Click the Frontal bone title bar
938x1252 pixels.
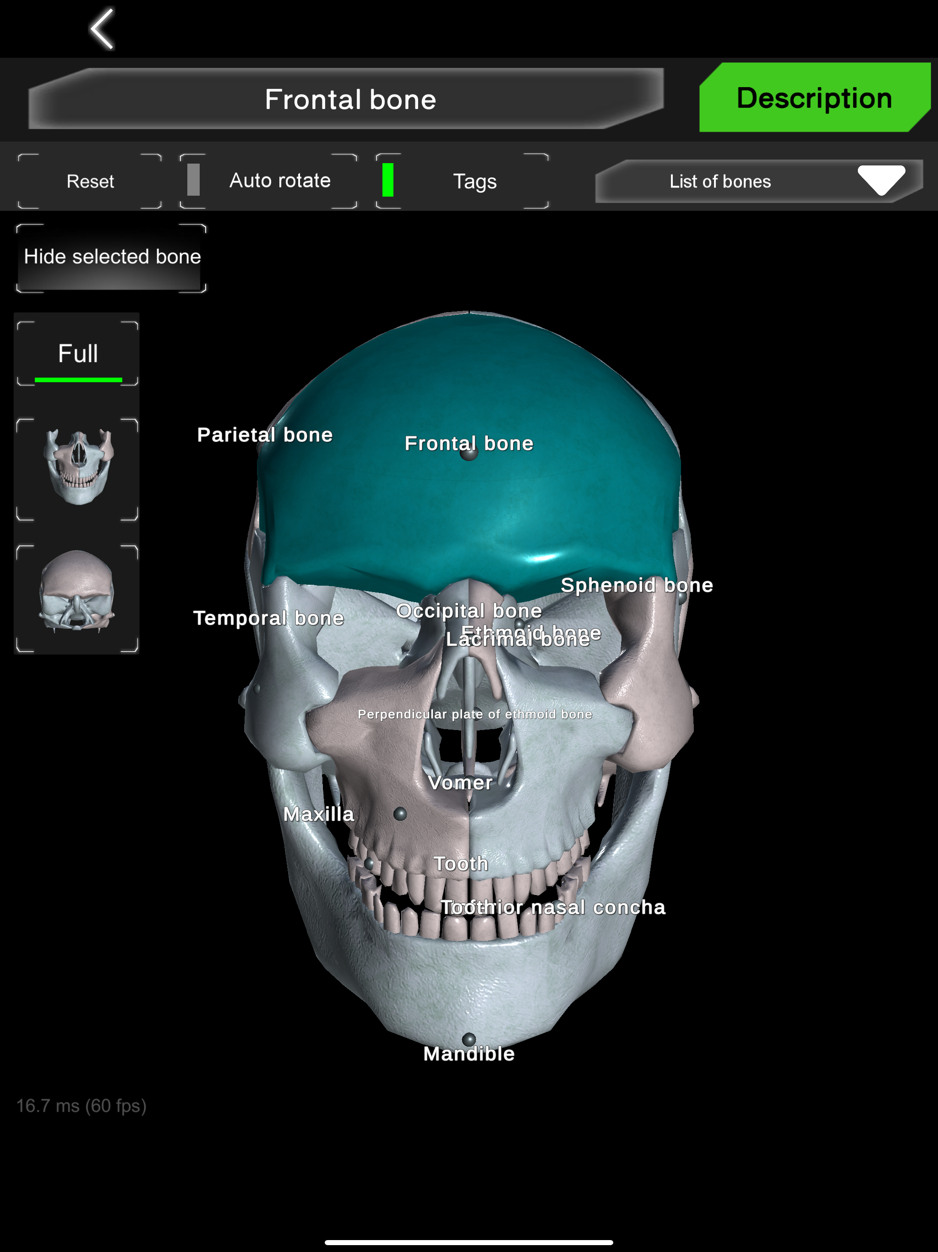tap(346, 99)
